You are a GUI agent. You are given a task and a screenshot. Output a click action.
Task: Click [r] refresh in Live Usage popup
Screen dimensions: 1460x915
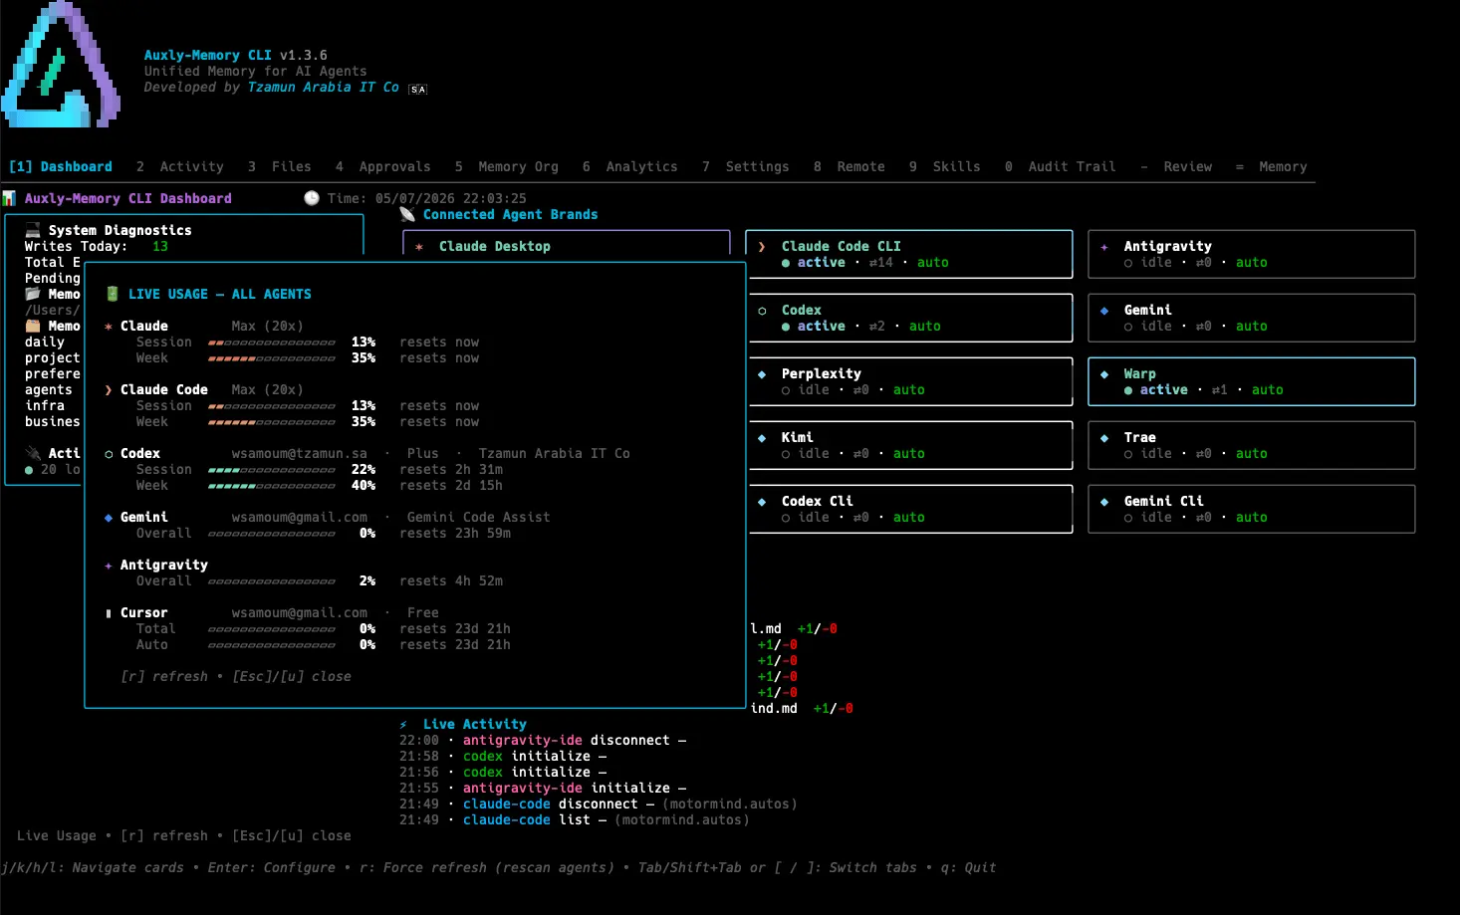coord(164,677)
